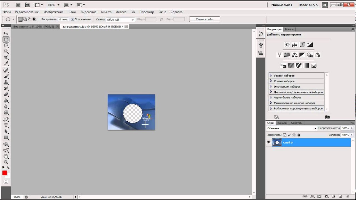356x200 pixels.
Task: Choose the New Selection mode button
Action: [x=20, y=19]
